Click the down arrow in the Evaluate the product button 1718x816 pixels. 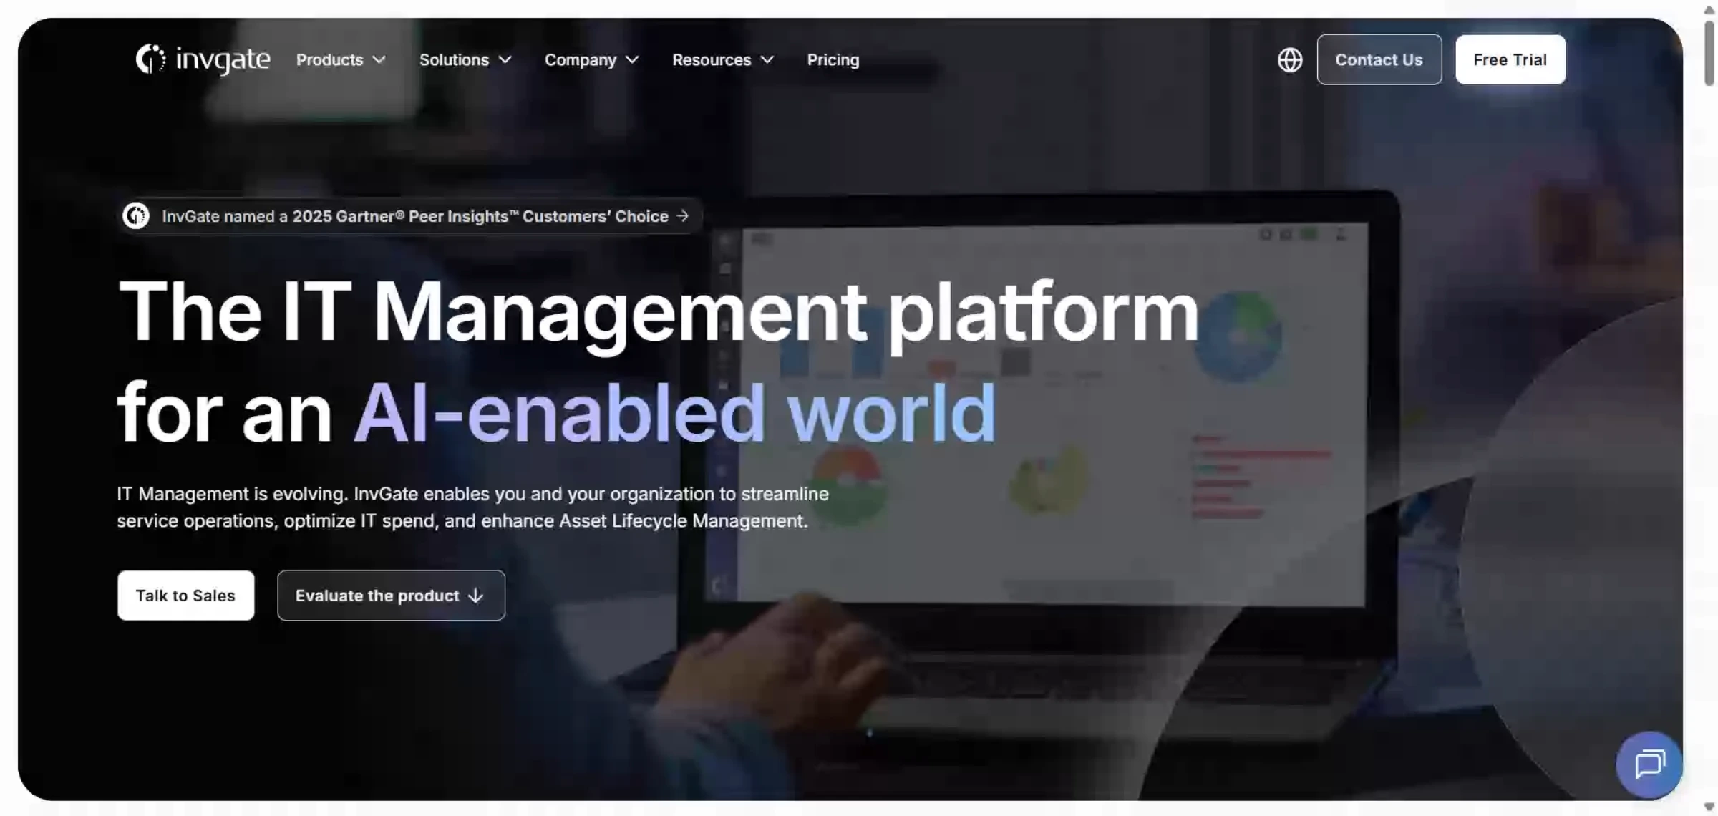(476, 596)
